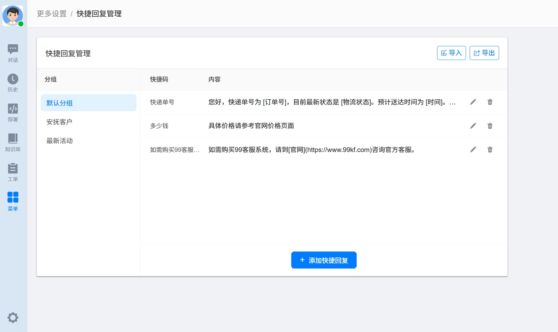Select the 菜单 menu grid icon

coord(13,202)
